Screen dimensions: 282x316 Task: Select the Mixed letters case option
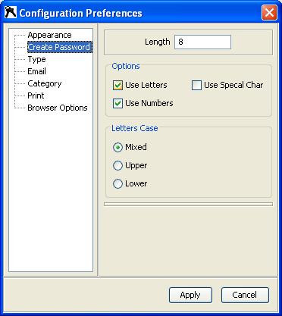coord(117,147)
